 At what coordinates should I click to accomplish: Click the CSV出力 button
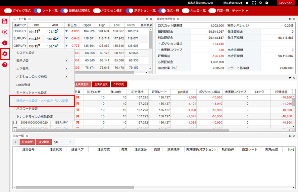(119, 84)
